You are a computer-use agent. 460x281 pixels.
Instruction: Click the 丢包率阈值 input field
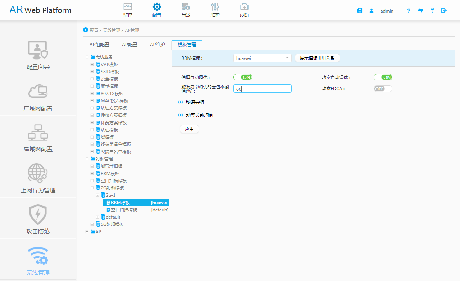(x=262, y=88)
